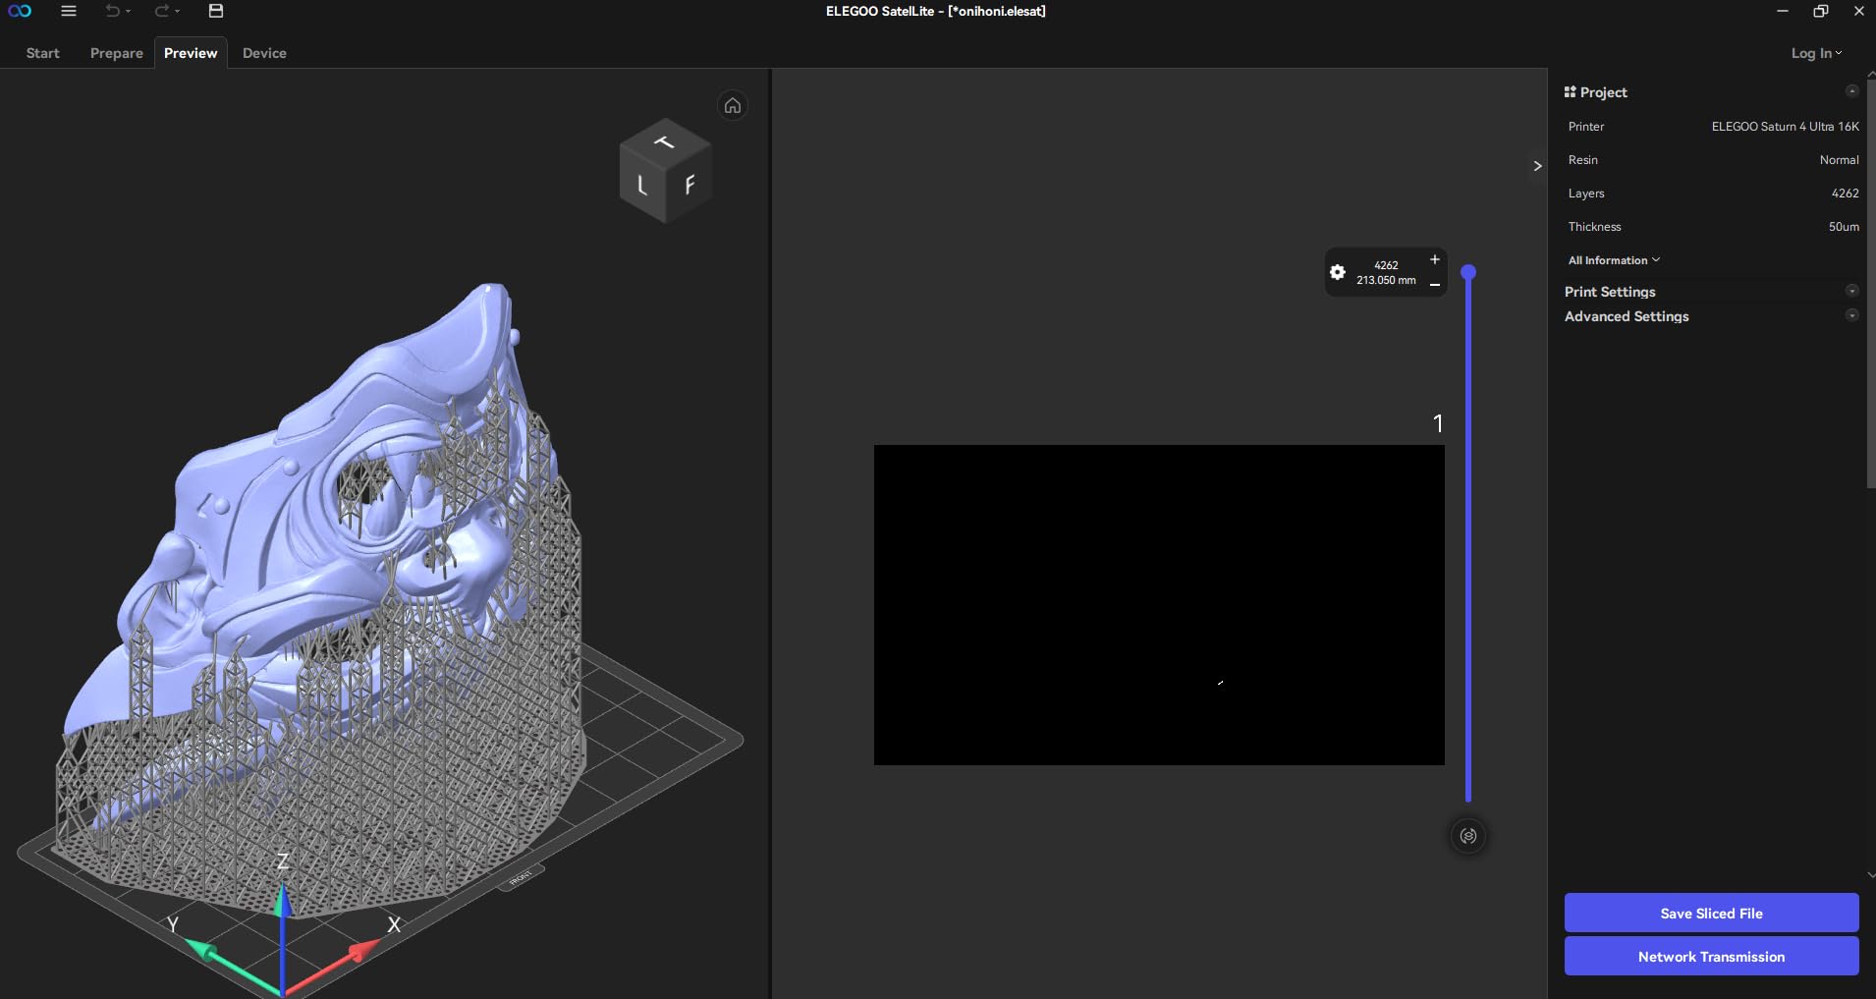Click the undo arrow icon

(113, 12)
